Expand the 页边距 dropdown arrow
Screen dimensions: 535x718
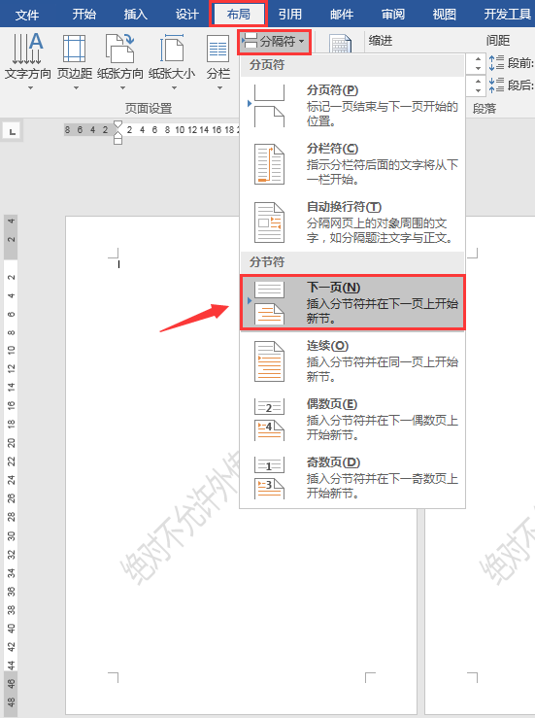(x=76, y=87)
